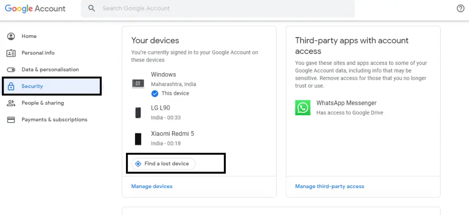Click the Google Account logo
The height and width of the screenshot is (215, 469).
coord(35,8)
